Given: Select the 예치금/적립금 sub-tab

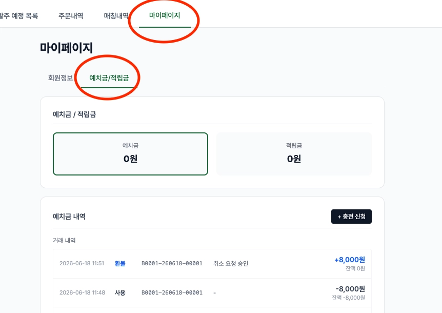Looking at the screenshot, I should point(109,78).
